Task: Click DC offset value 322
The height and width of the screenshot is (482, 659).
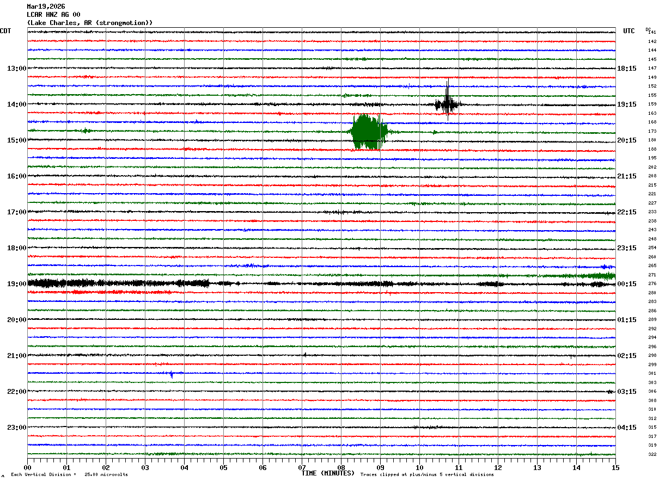Action: pyautogui.click(x=652, y=454)
